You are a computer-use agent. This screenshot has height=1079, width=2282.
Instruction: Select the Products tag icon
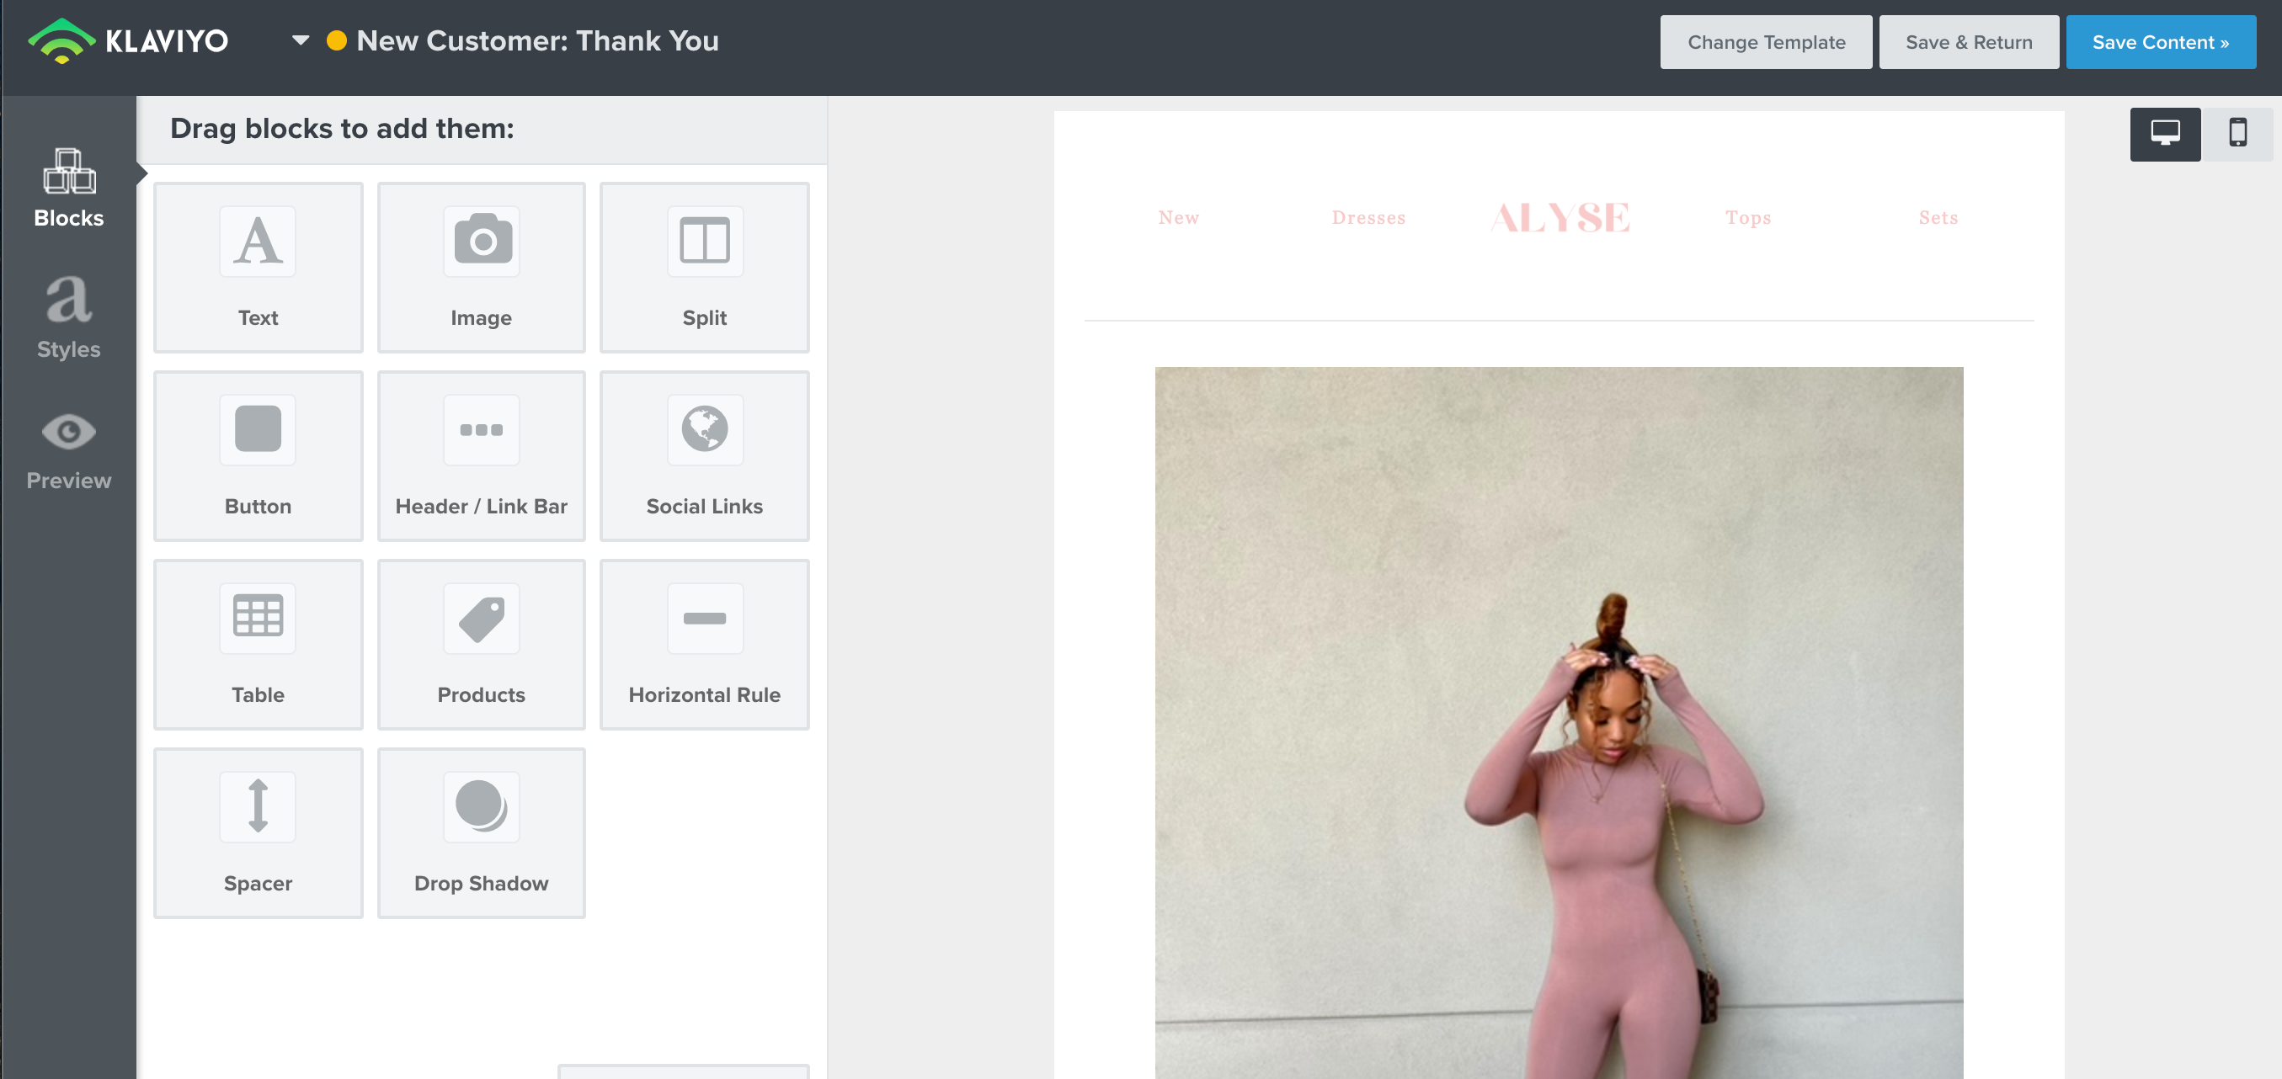pyautogui.click(x=482, y=618)
